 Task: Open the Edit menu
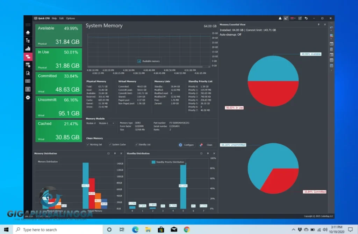pyautogui.click(x=62, y=18)
